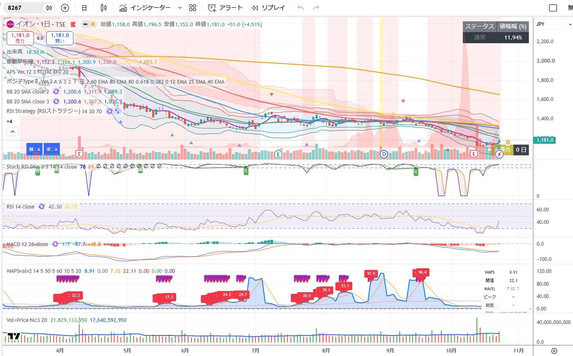Click the 1,181.0 price axis label
This screenshot has width=573, height=356.
pos(545,140)
